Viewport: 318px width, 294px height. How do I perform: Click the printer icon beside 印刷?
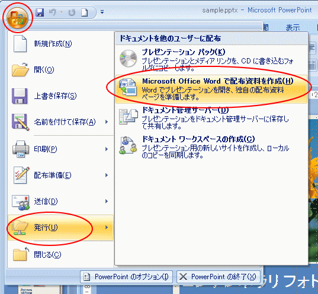pyautogui.click(x=20, y=149)
